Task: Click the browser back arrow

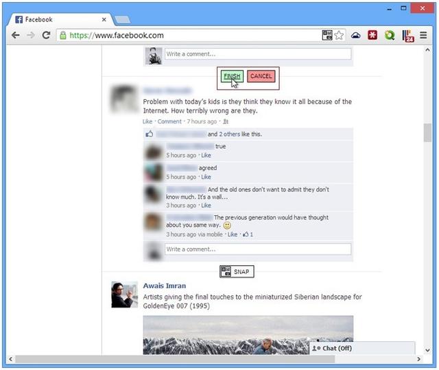Action: [x=15, y=35]
